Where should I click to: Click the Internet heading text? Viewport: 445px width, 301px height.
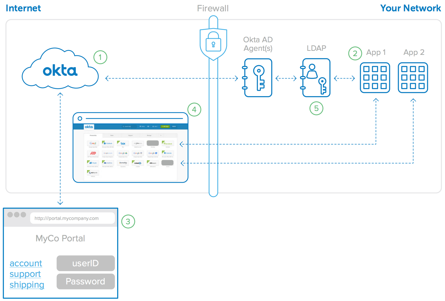pyautogui.click(x=23, y=8)
